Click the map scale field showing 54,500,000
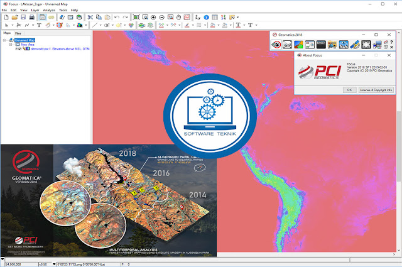 tap(21, 264)
